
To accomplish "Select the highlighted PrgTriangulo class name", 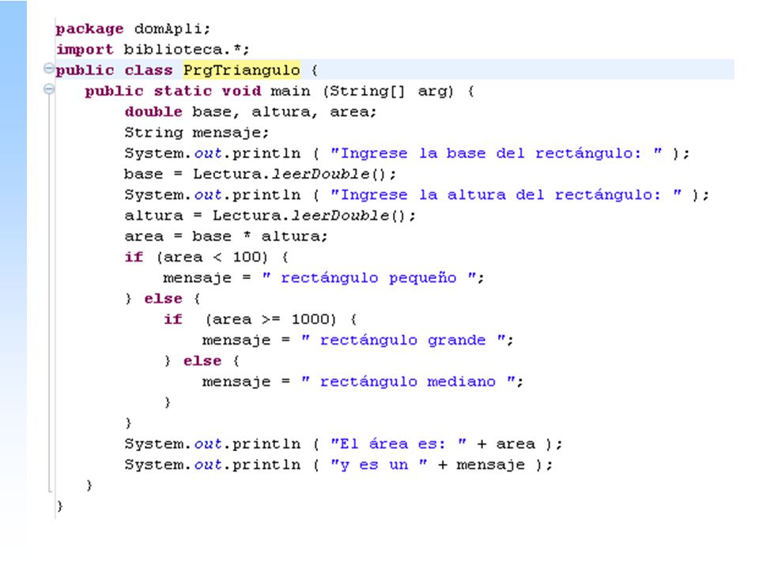I will tap(242, 70).
